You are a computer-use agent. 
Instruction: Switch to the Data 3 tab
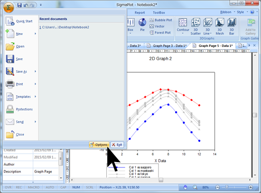tap(134, 46)
